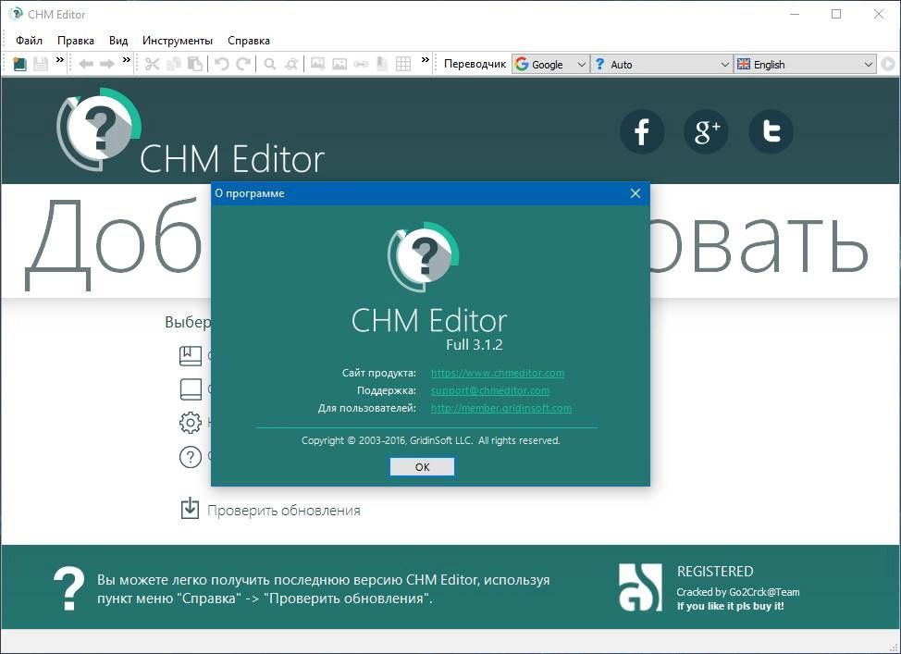Click the circled question mark help icon

point(191,457)
